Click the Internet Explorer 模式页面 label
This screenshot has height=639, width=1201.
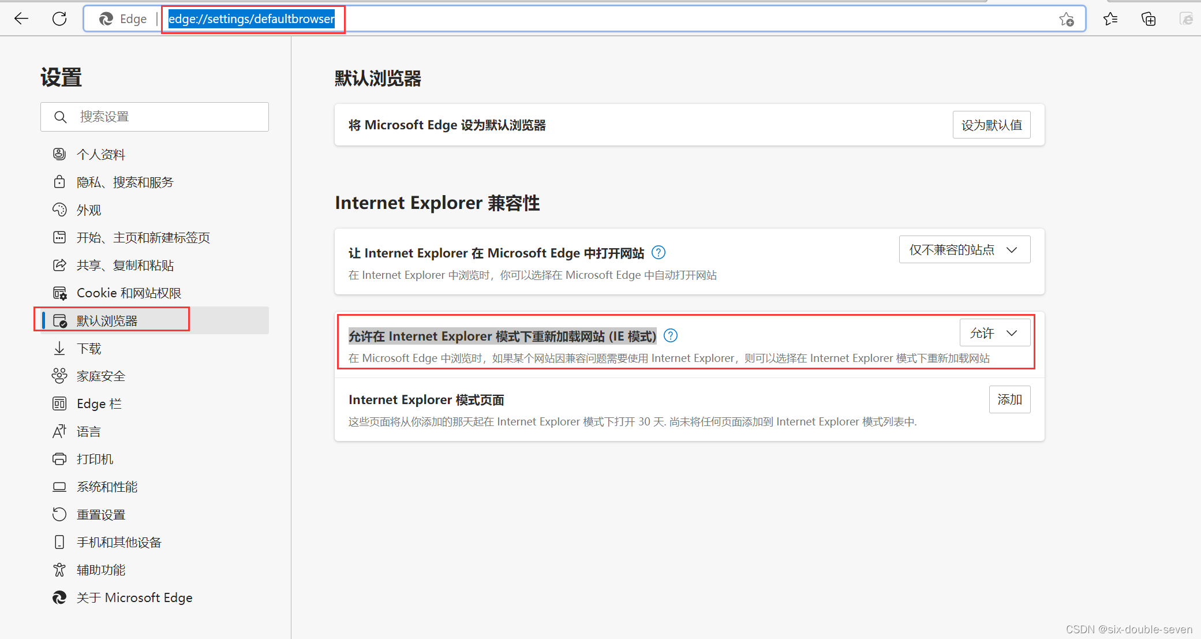tap(426, 399)
